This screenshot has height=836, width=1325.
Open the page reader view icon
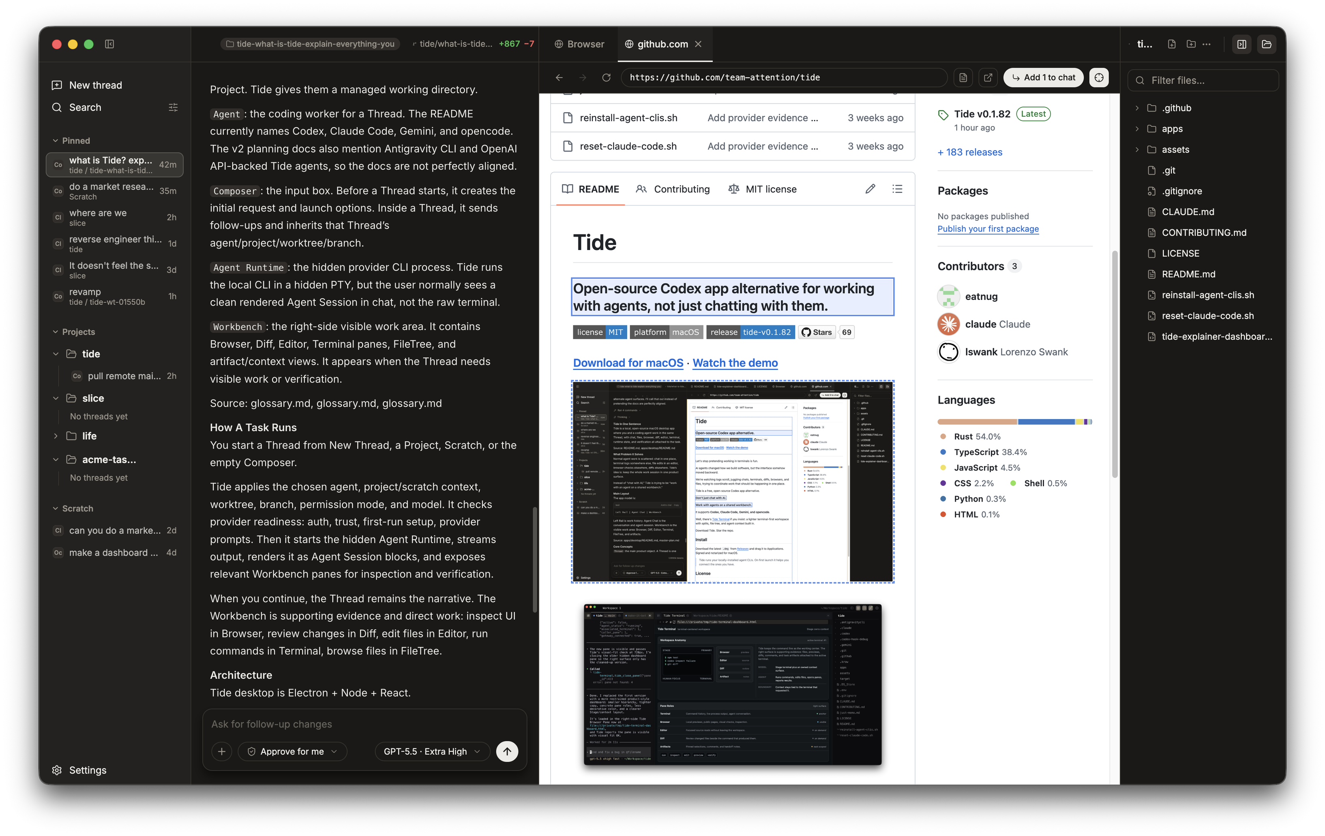pos(963,77)
